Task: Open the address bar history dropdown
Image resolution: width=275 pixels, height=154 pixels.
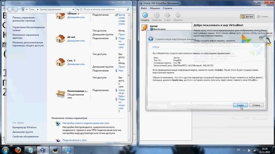Action: tap(73, 9)
